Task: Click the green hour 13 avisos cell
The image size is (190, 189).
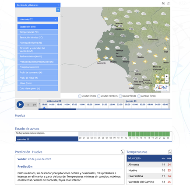Action: pos(130,134)
